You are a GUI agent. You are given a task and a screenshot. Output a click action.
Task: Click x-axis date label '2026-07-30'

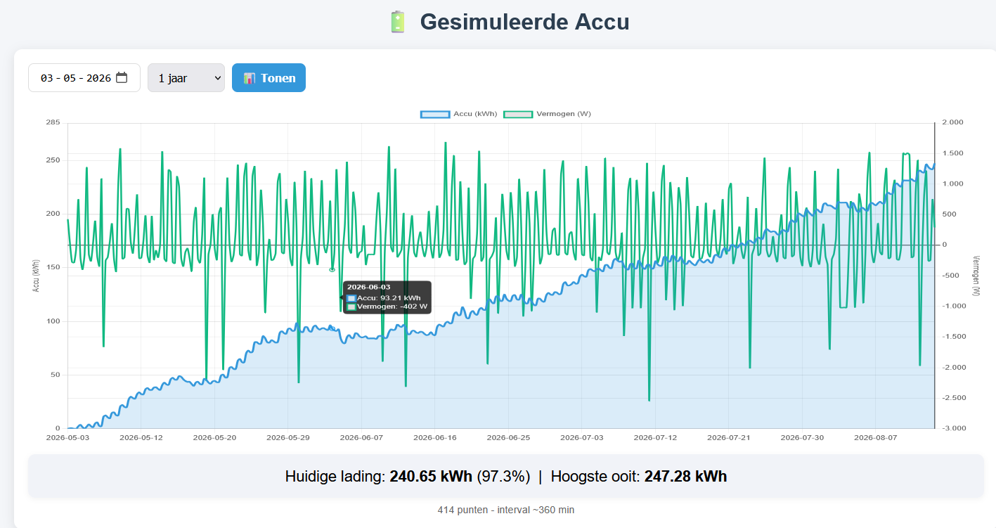point(802,437)
